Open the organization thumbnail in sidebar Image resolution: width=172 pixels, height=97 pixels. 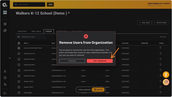[5, 12]
